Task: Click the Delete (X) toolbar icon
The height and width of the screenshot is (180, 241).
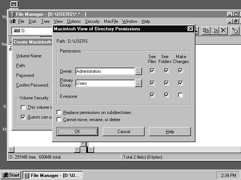Action: (223, 31)
